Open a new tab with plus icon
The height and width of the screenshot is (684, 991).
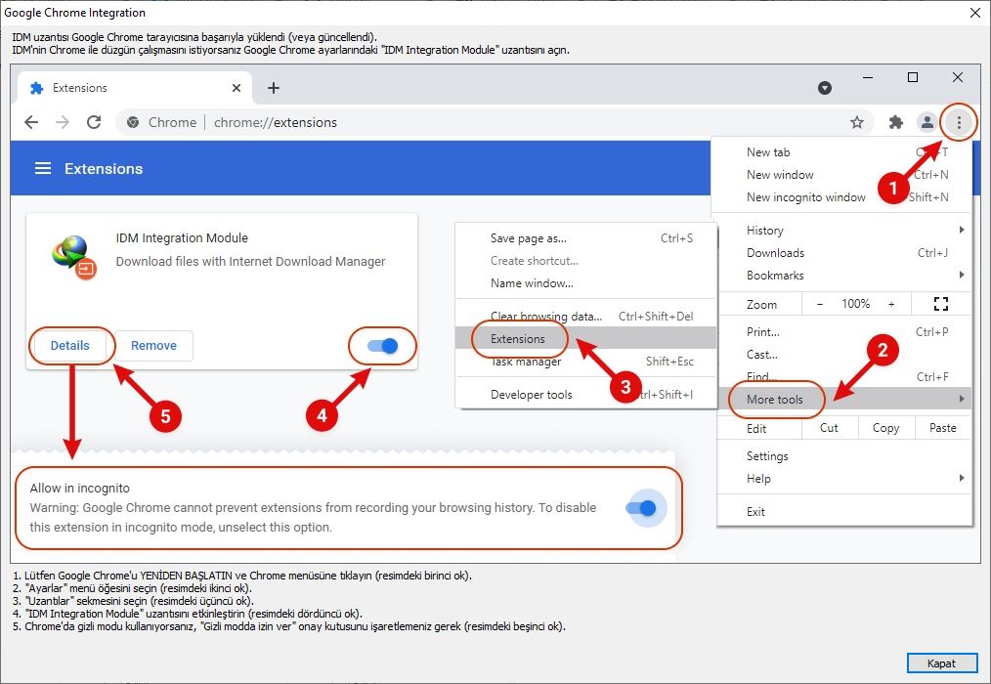coord(273,88)
